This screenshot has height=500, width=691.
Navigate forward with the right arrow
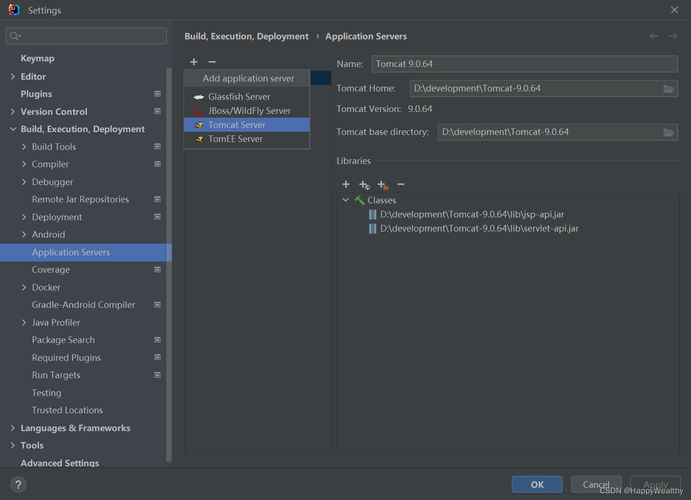coord(673,36)
